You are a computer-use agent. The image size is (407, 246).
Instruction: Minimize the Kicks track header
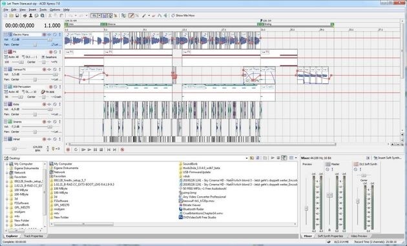pyautogui.click(x=5, y=104)
